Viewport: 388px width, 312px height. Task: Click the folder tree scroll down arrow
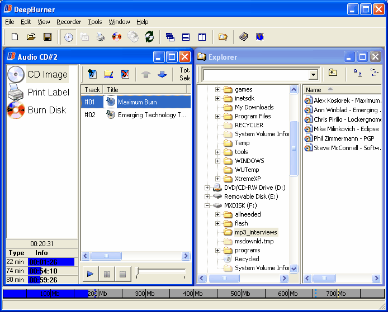[294, 268]
